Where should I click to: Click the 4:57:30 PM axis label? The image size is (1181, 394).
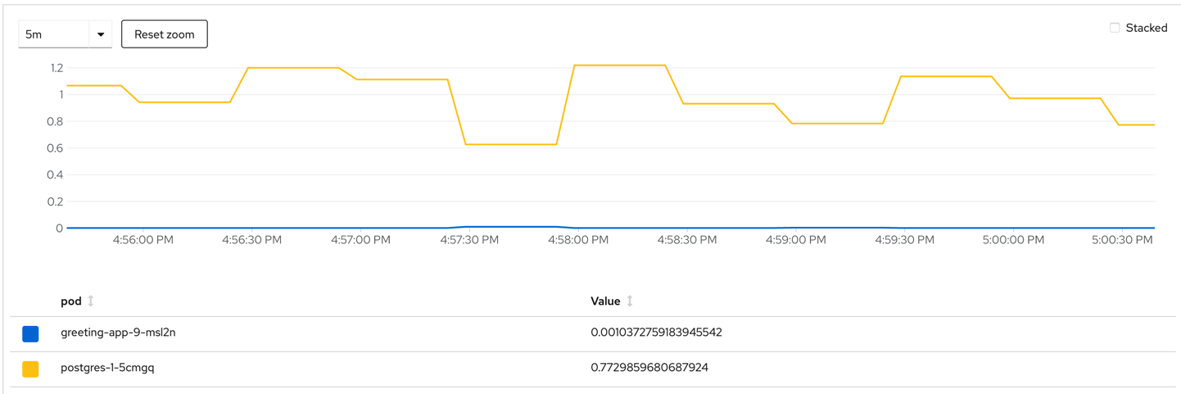pos(469,240)
